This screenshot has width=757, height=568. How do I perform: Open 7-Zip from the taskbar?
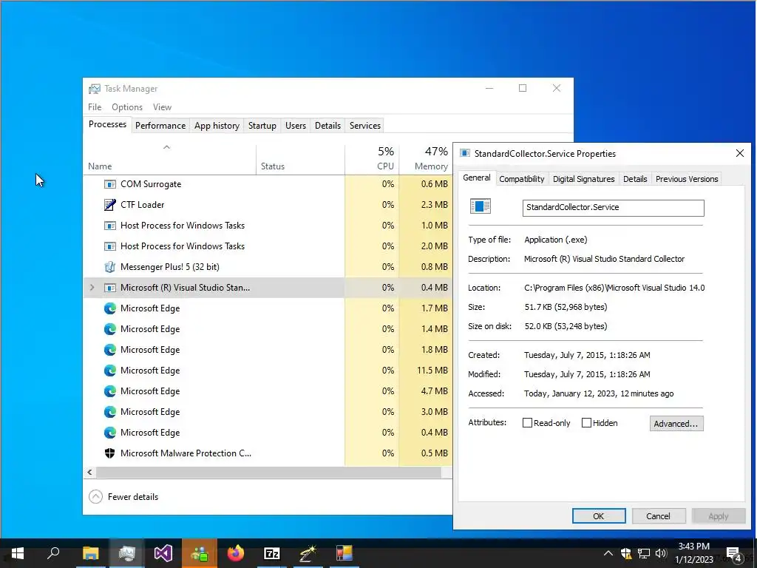point(272,553)
